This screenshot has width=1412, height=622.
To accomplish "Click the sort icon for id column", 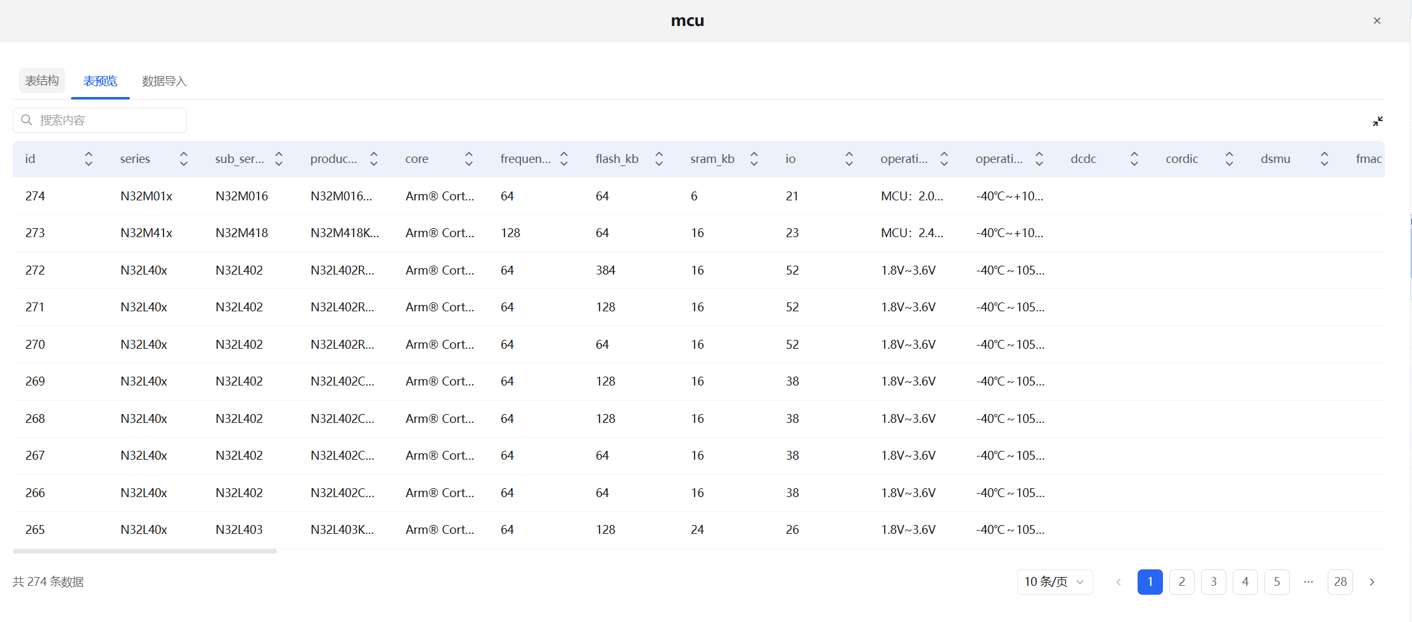I will [89, 159].
